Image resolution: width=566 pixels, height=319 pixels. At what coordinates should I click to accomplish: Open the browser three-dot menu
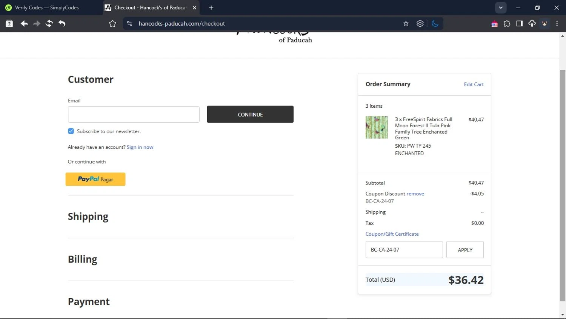[557, 24]
